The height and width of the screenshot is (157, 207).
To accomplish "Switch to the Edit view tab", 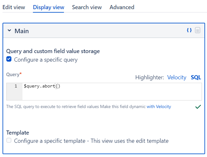I will (x=14, y=7).
